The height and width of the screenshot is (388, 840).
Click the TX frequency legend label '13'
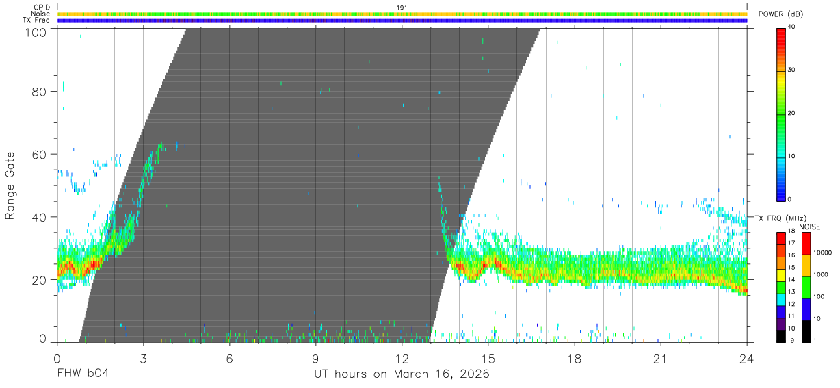[791, 292]
